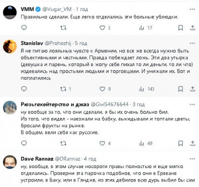The height and width of the screenshot is (187, 199).
Task: Share the VMM tweet
Action: coord(193,28)
